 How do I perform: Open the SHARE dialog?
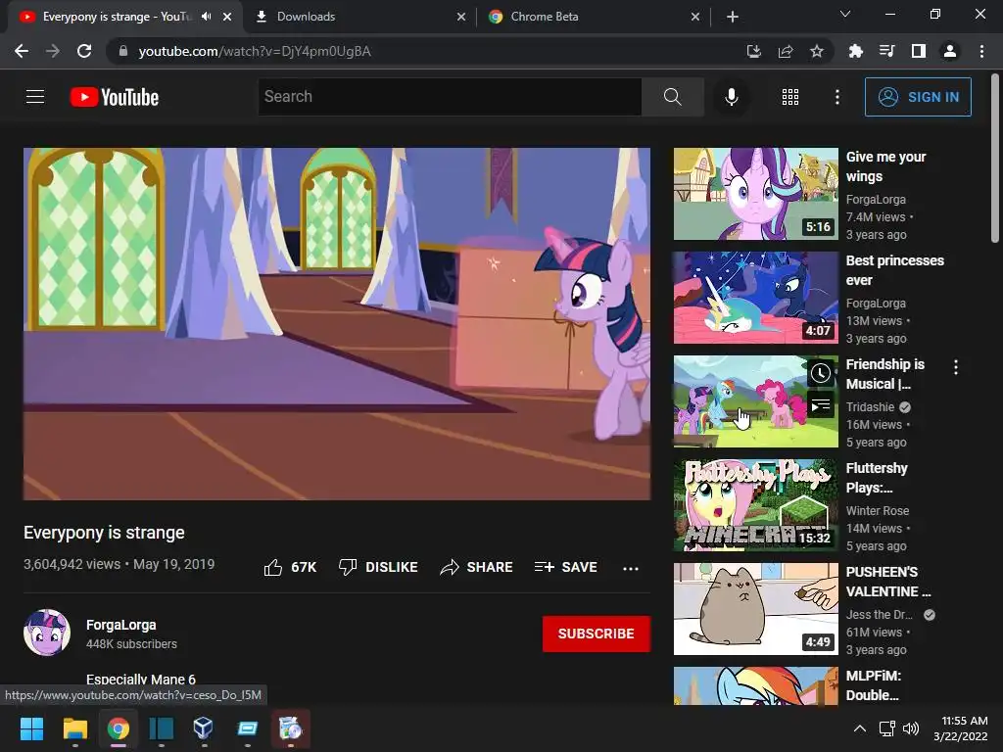point(476,567)
